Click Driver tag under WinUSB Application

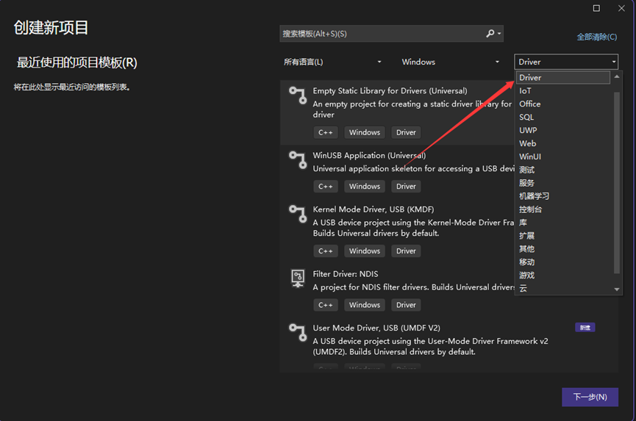click(406, 187)
